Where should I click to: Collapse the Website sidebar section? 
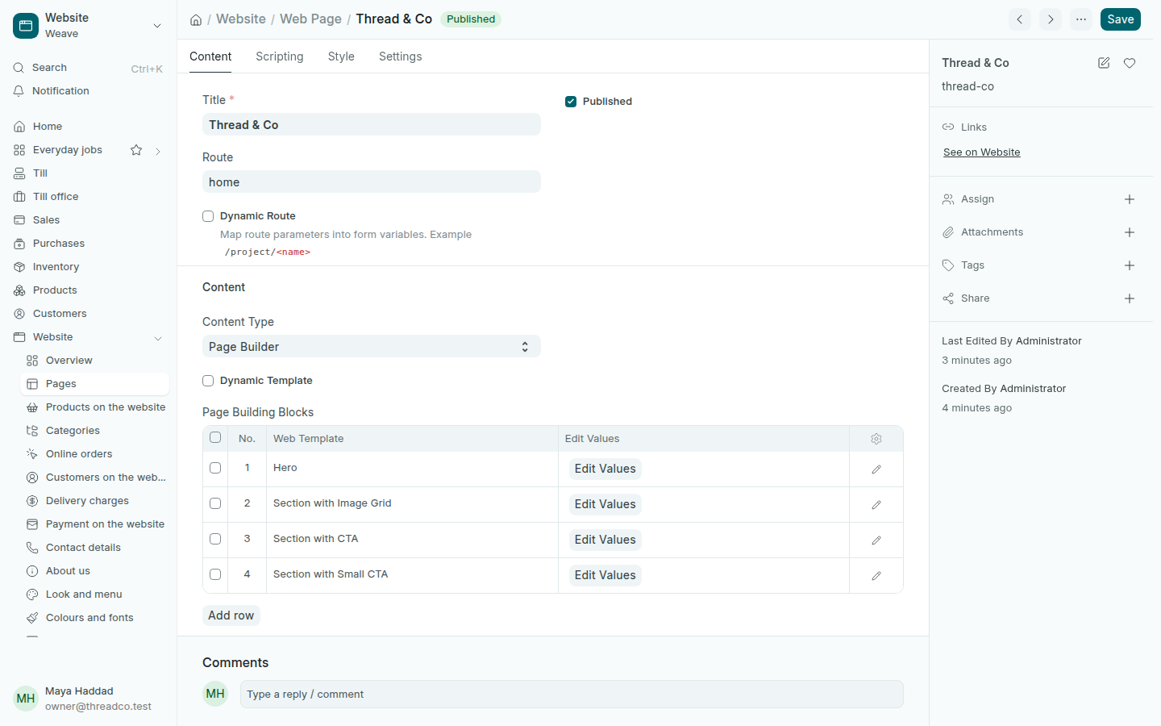click(x=158, y=338)
